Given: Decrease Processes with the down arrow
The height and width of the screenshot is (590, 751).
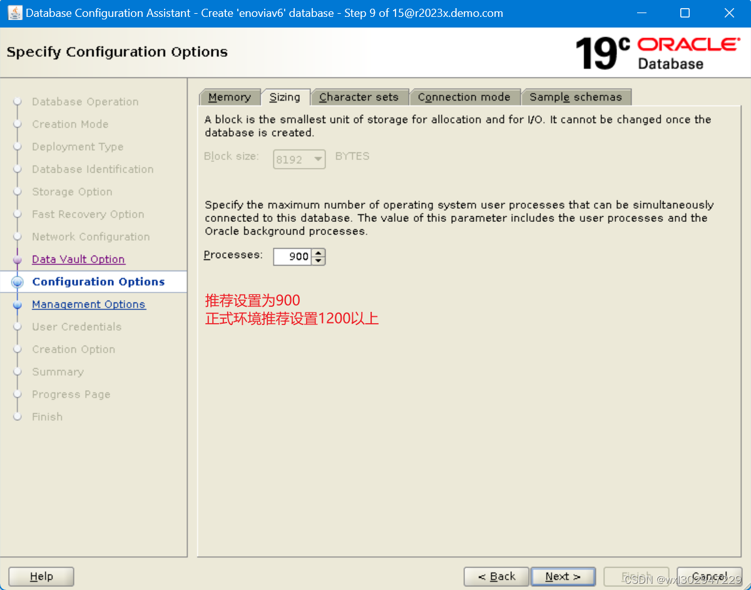Looking at the screenshot, I should (319, 261).
